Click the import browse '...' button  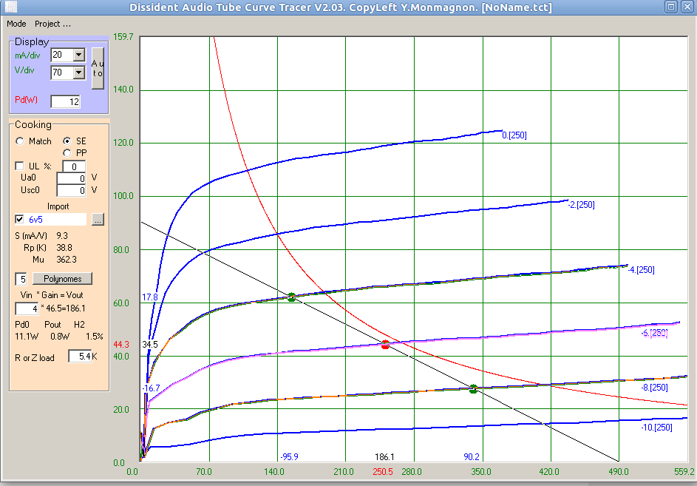point(98,220)
